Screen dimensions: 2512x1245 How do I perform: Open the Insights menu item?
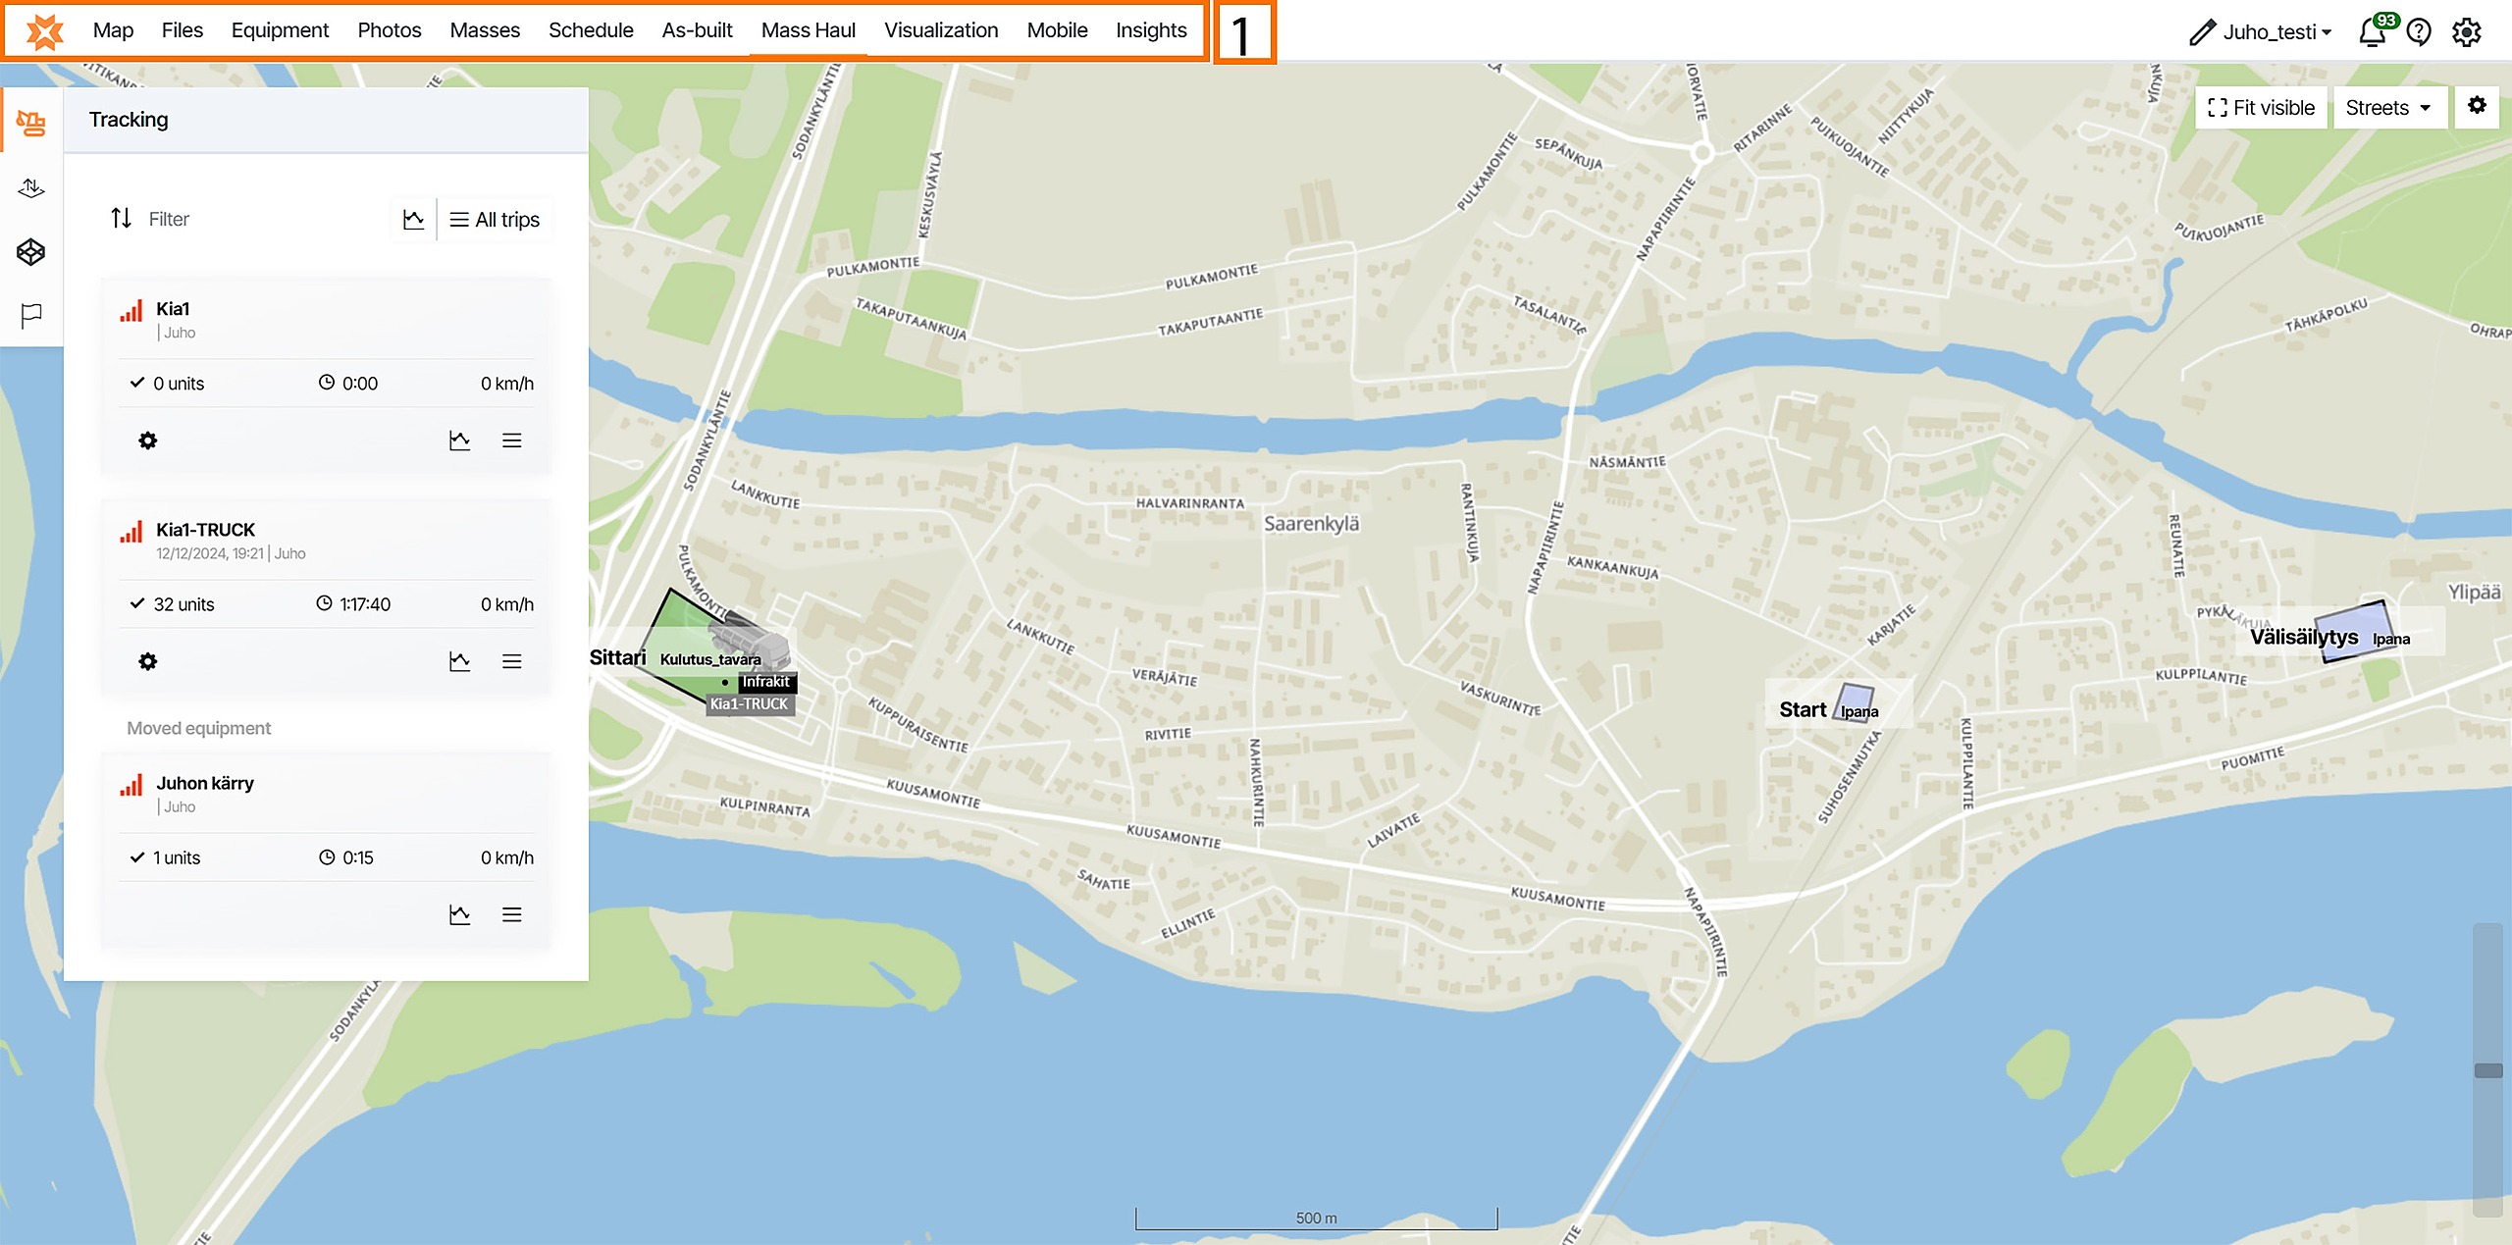[x=1151, y=30]
